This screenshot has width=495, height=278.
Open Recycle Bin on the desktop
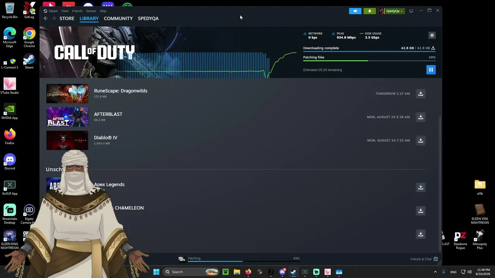coord(10,11)
